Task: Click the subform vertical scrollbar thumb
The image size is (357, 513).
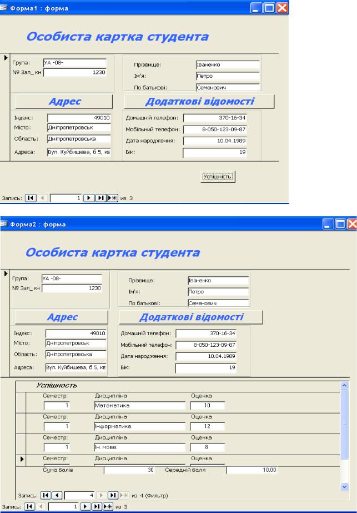Action: click(x=344, y=424)
